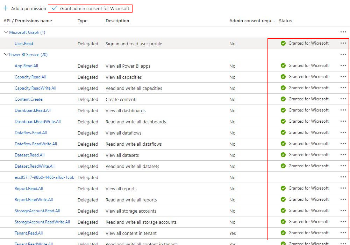Open the Capacity.ReadWrite.All permission link
This screenshot has width=350, height=245.
click(x=36, y=88)
